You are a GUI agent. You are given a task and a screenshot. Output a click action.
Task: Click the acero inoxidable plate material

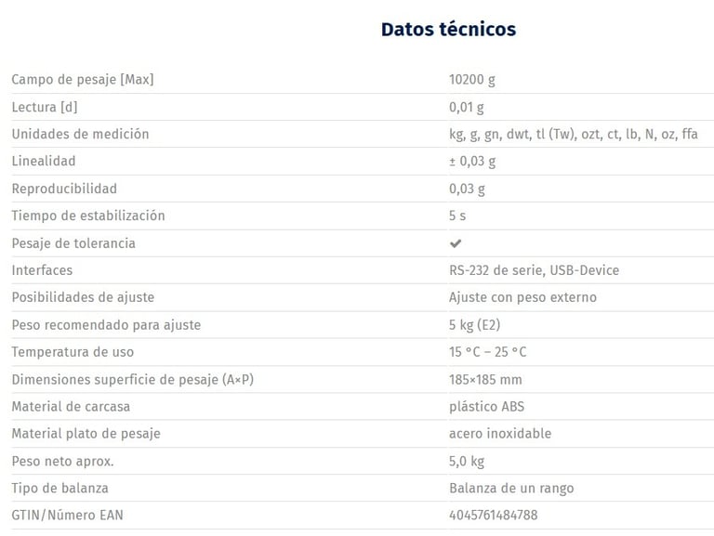[x=500, y=434]
